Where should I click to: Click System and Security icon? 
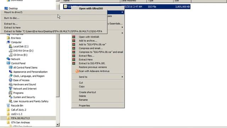point(11,97)
